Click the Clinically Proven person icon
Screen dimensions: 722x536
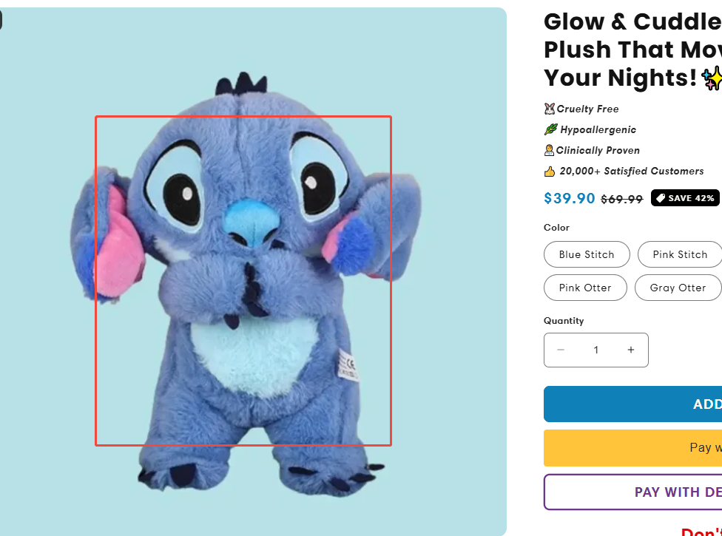click(549, 150)
